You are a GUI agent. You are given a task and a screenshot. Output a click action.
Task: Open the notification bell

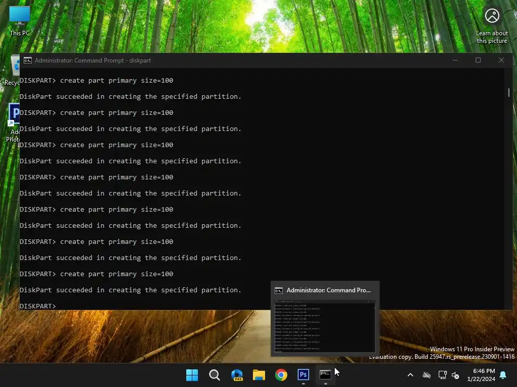click(503, 375)
